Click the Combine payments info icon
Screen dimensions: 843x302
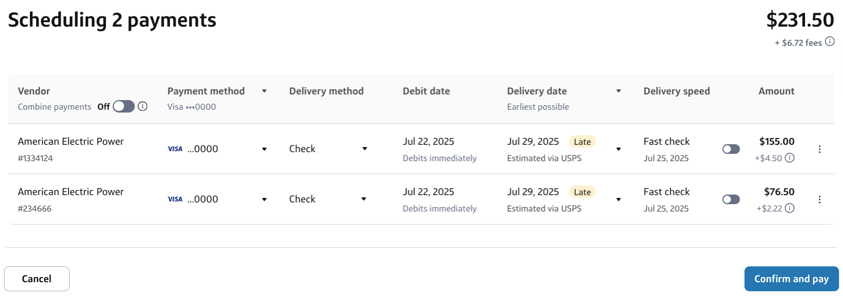(143, 106)
